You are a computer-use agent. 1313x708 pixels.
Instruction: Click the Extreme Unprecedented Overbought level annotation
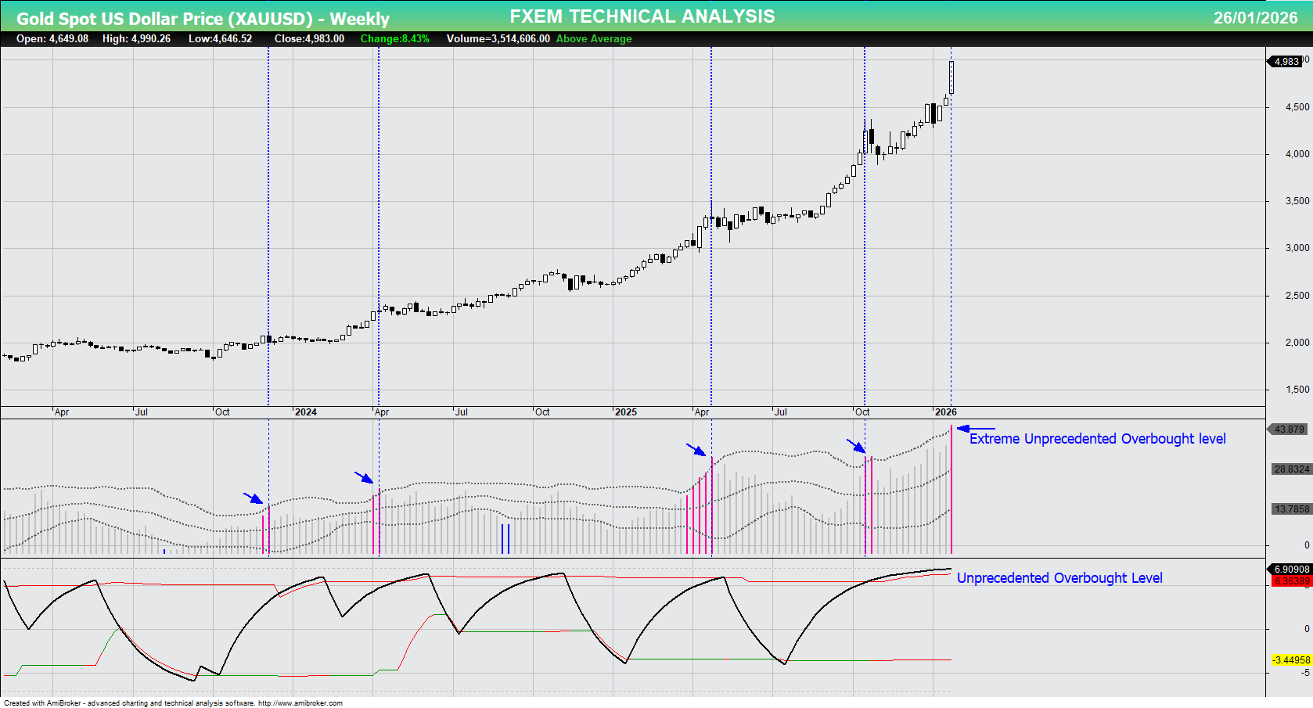pyautogui.click(x=1097, y=439)
